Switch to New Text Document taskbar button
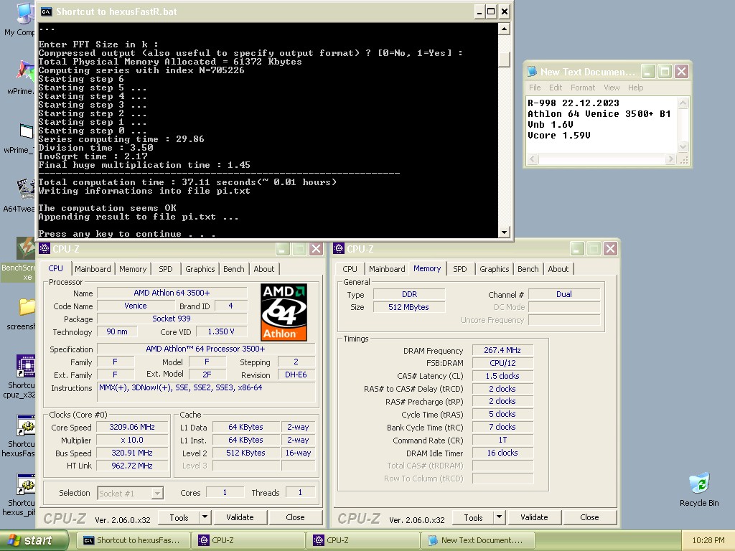Screen dimensions: 735x551 point(478,540)
